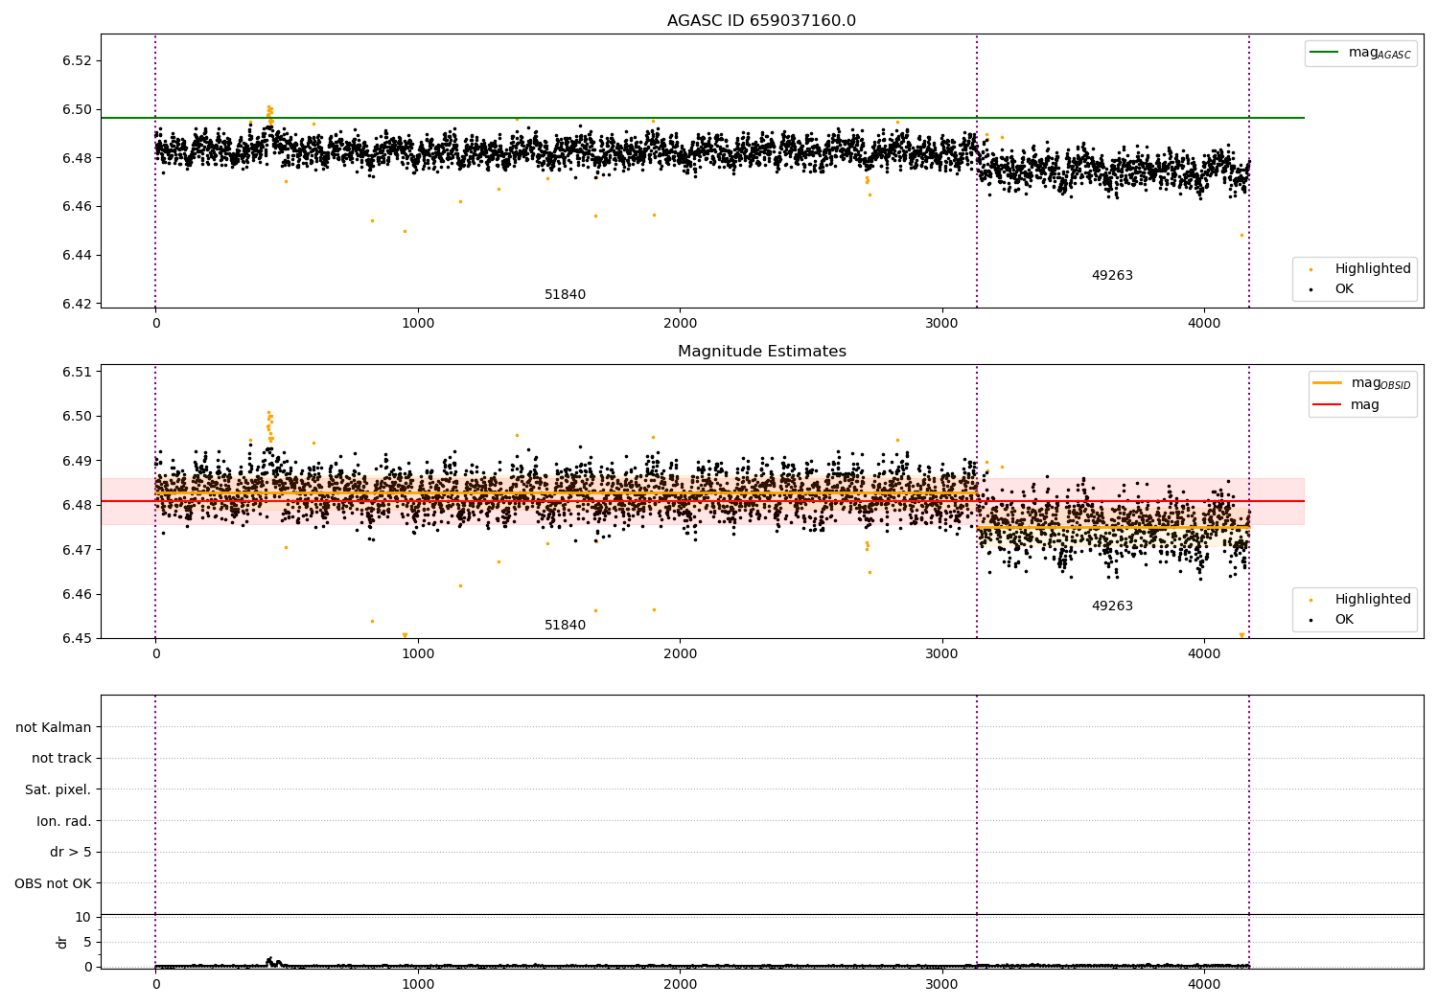Click the 'not Kalman' axis label
1438x1006 pixels.
pos(54,727)
